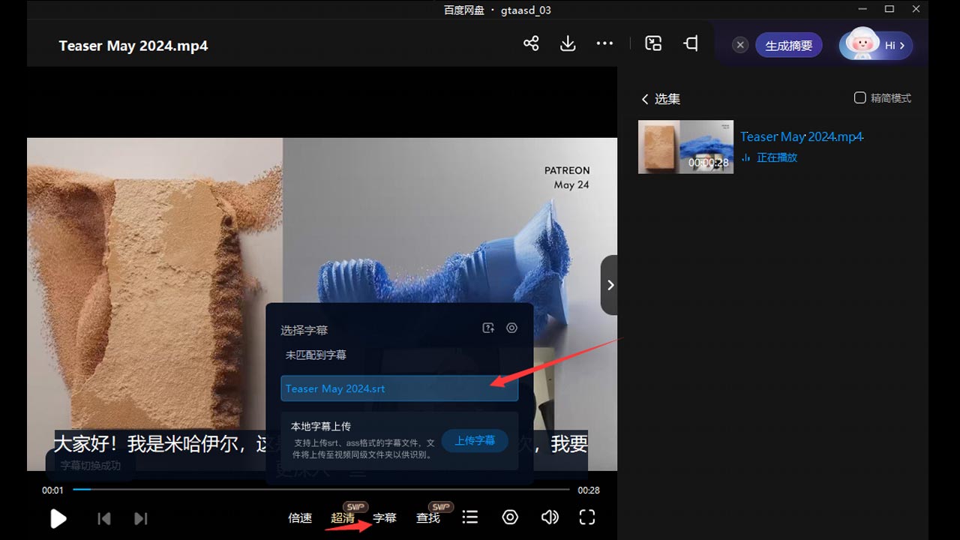Open subtitle help icon in subtitle popup
This screenshot has height=540, width=960.
coord(488,328)
